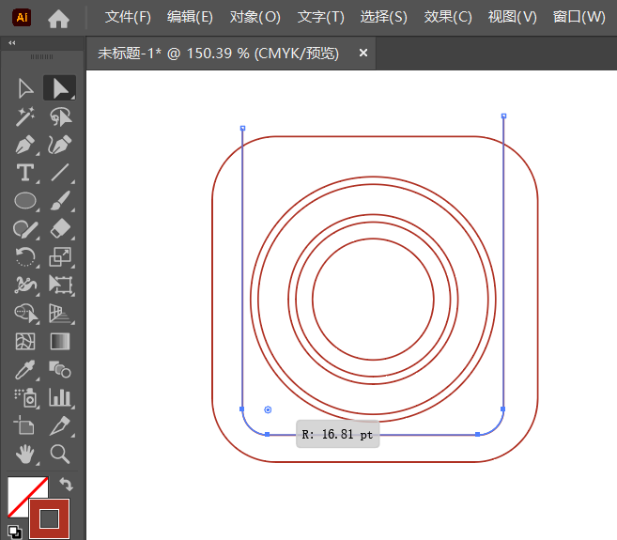Select the Type tool
617x540 pixels.
pyautogui.click(x=25, y=173)
